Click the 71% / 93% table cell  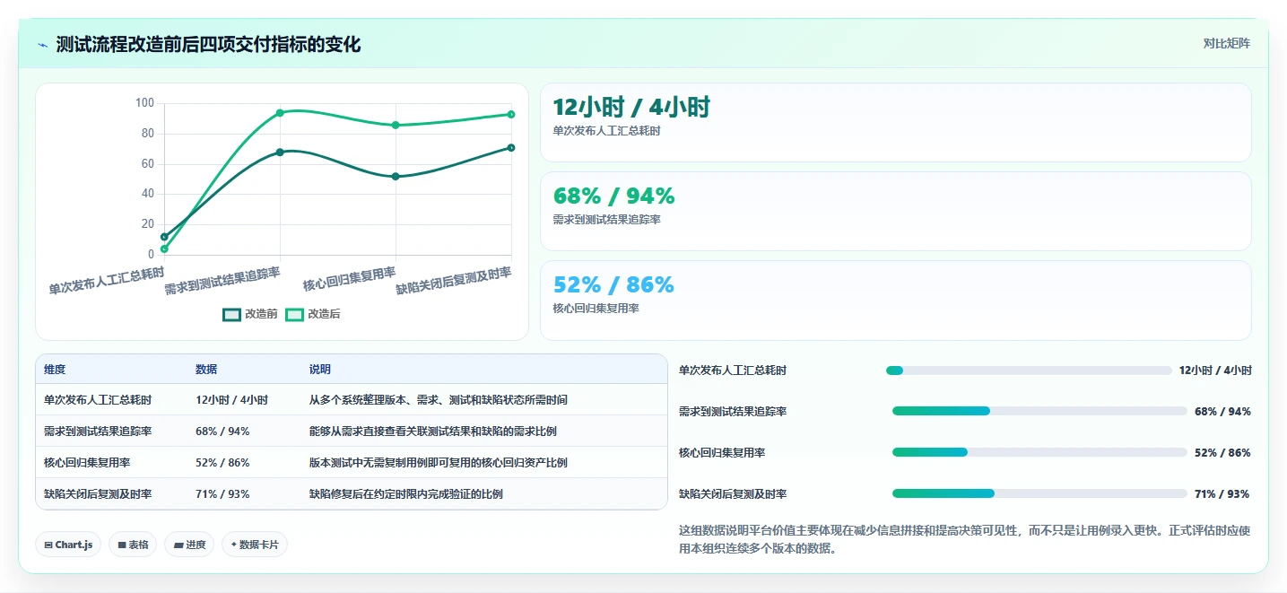click(x=222, y=494)
